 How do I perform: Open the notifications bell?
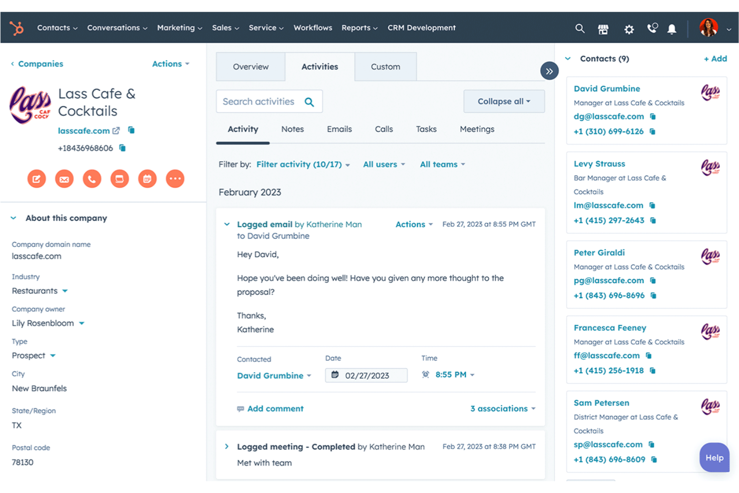point(672,29)
